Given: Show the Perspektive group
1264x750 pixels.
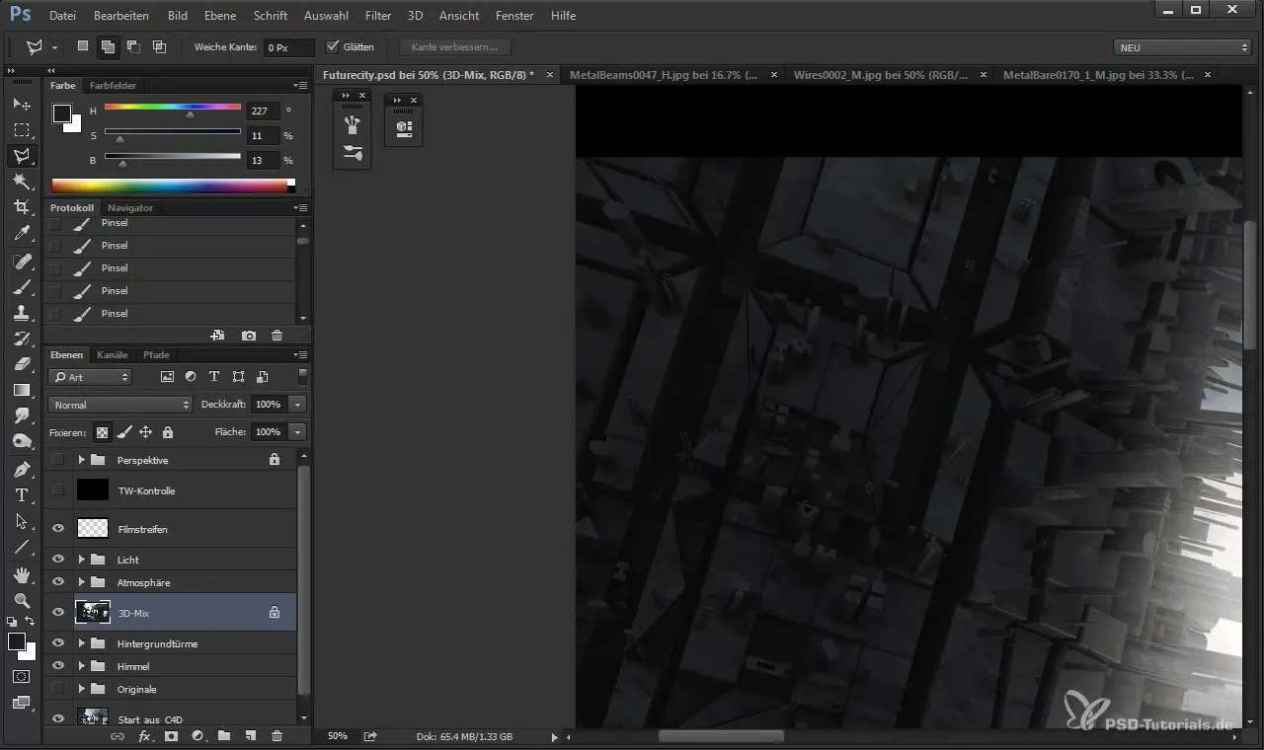Looking at the screenshot, I should [x=58, y=460].
